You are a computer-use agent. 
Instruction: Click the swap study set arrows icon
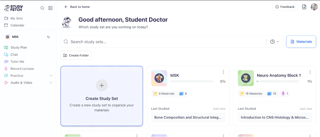pyautogui.click(x=48, y=37)
